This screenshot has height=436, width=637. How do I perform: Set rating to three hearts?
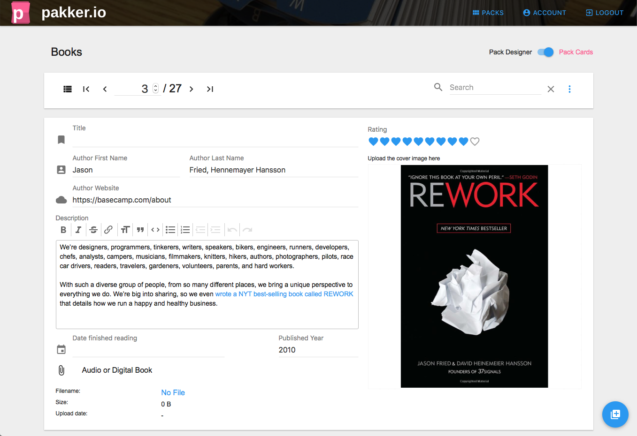[x=396, y=142]
